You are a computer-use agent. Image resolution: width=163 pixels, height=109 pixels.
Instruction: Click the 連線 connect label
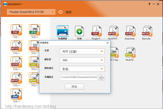[x=69, y=12]
